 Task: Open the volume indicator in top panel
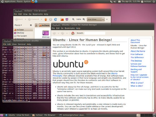point(115,2)
